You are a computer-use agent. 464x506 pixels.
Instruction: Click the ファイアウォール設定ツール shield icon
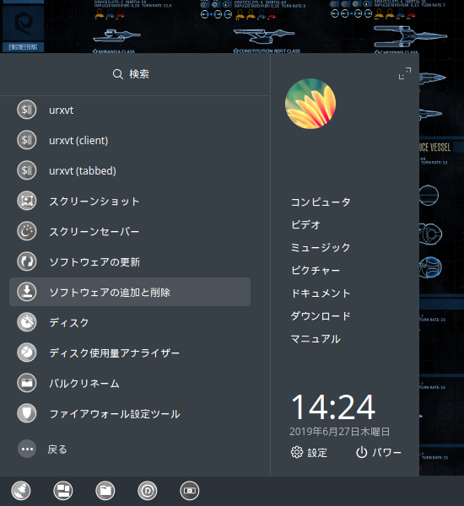[x=27, y=413]
